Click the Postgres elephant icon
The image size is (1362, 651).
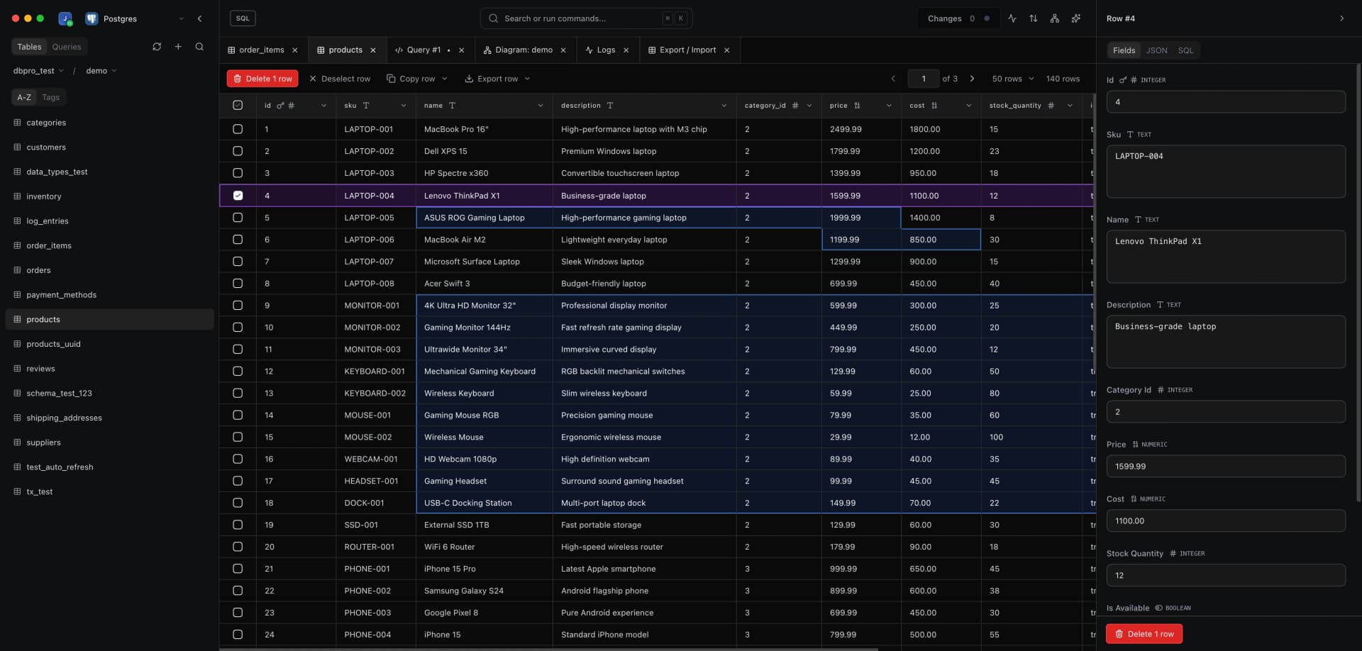[x=92, y=18]
